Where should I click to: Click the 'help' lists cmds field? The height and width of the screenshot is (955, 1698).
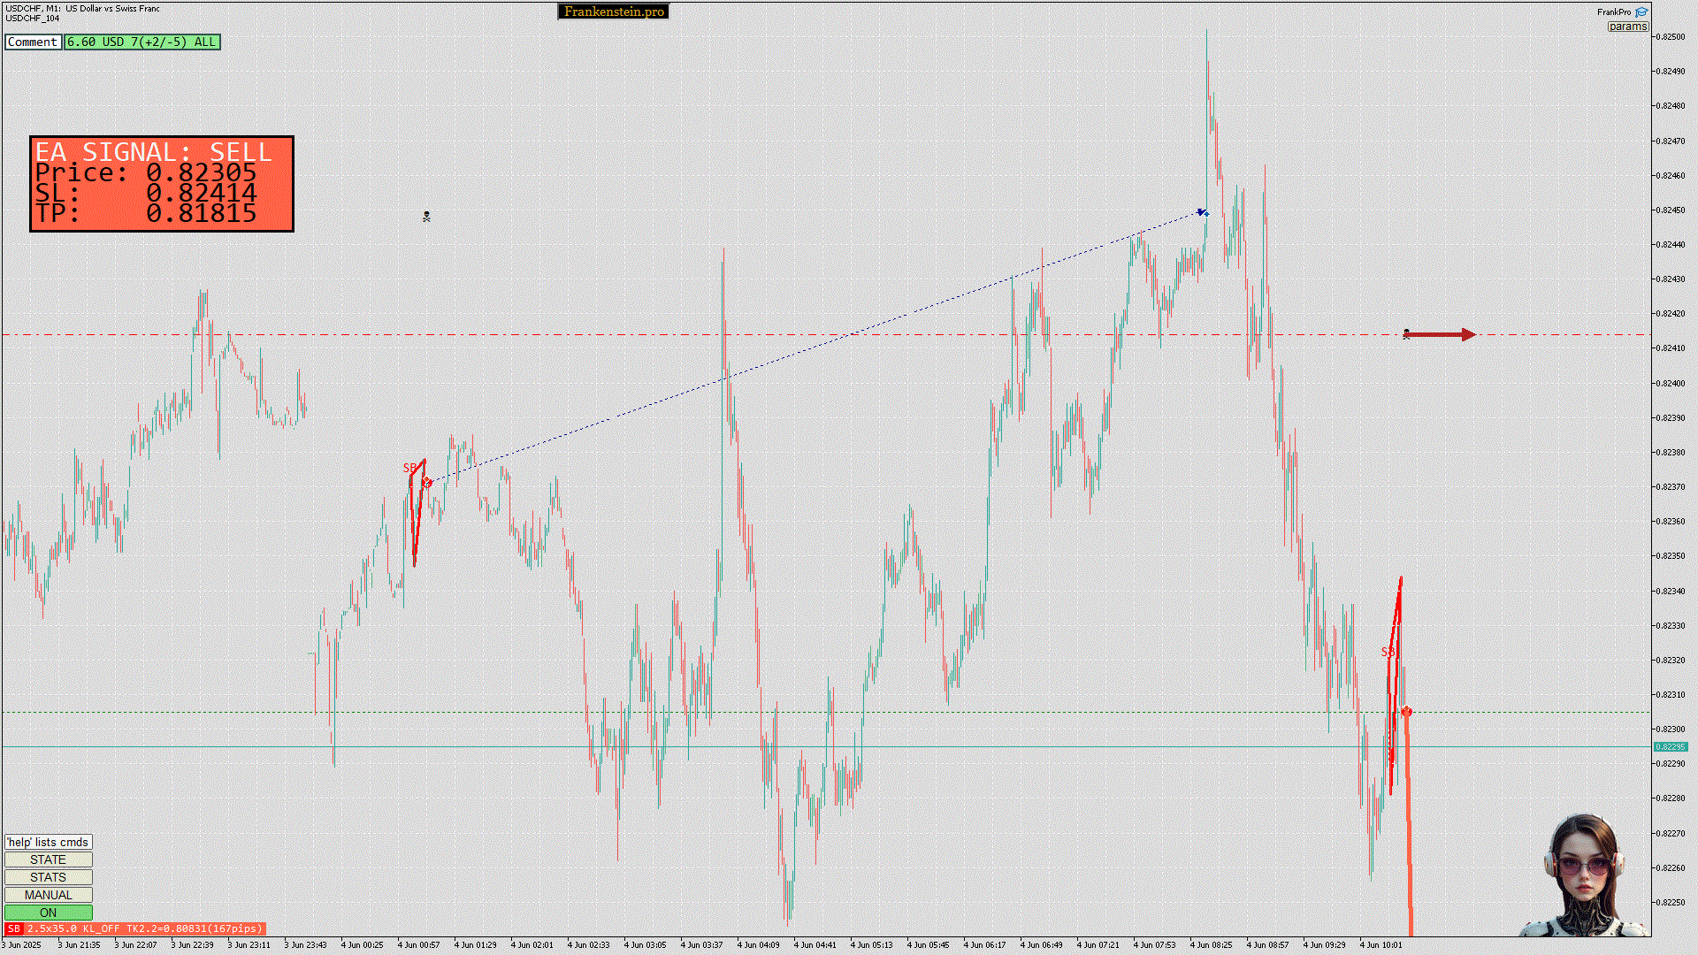48,842
